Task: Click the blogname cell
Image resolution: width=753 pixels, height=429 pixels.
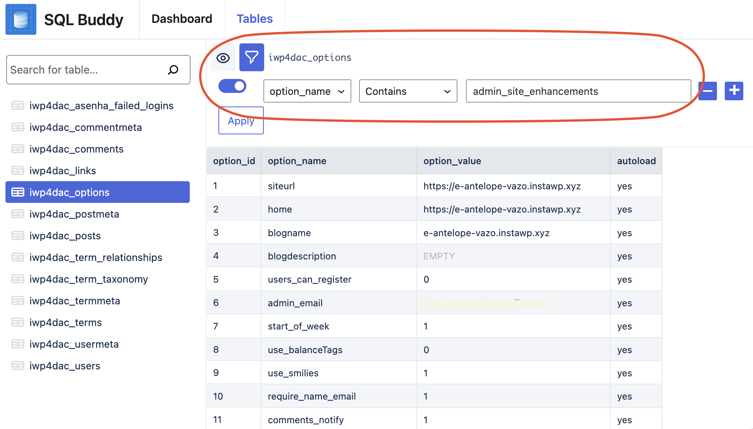Action: (339, 233)
